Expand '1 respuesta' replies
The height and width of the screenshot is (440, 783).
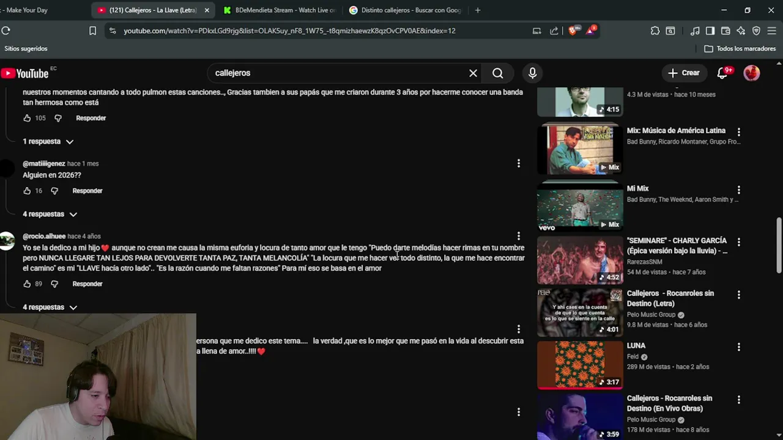click(x=48, y=141)
